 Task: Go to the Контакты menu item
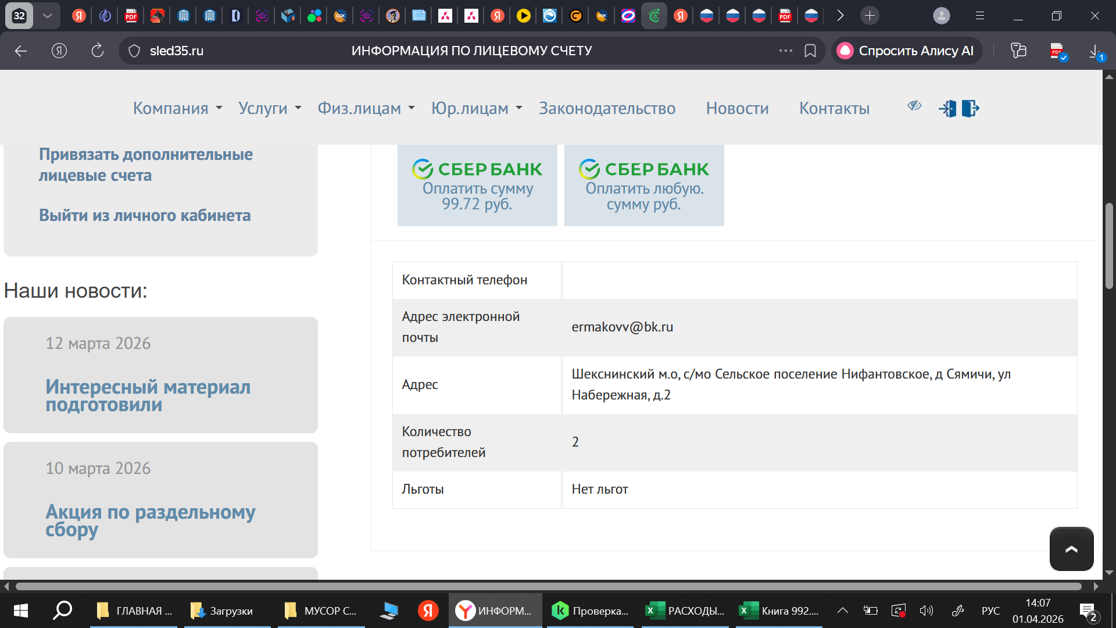pos(834,108)
